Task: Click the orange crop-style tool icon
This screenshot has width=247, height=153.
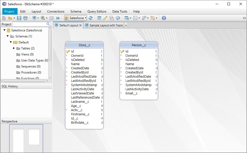Action: (x=152, y=18)
